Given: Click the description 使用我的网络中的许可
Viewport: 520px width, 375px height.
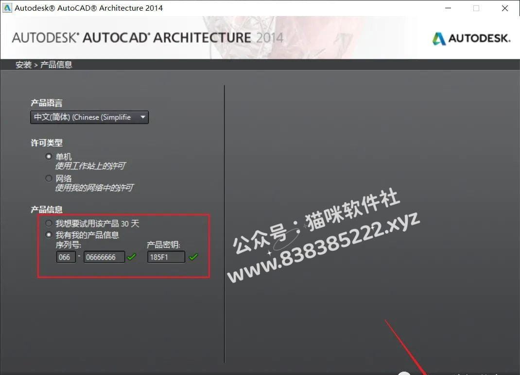Looking at the screenshot, I should (94, 188).
